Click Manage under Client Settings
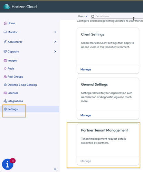143x172 pixels. click(x=86, y=69)
